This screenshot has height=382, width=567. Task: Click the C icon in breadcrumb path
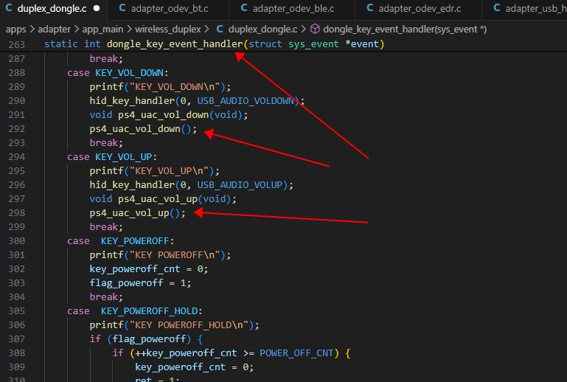[x=220, y=29]
